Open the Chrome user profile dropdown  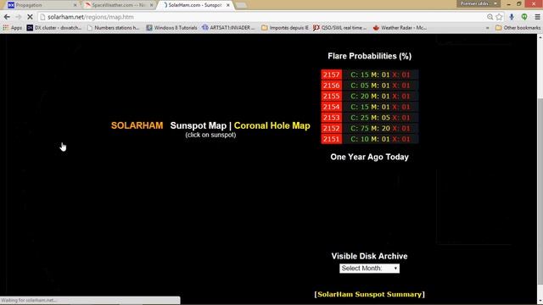479,3
